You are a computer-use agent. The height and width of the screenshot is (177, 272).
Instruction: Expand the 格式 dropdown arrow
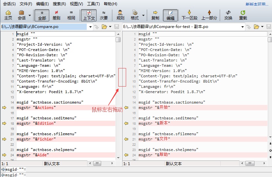tap(143, 15)
